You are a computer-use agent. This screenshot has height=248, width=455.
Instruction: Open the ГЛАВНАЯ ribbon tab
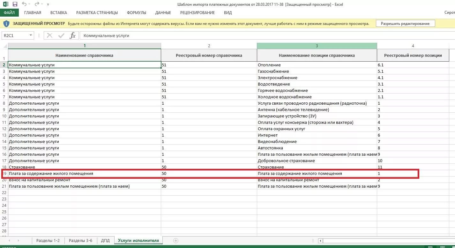(x=33, y=13)
